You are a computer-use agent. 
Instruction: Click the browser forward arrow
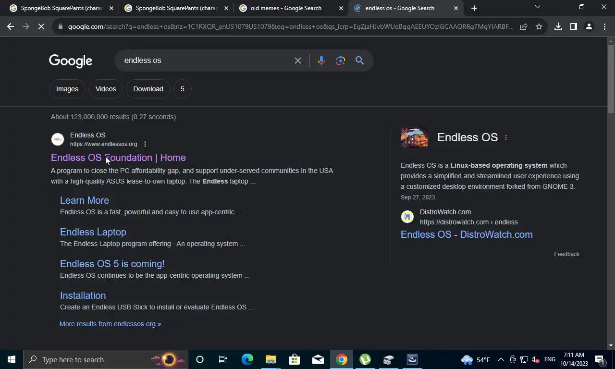coord(26,27)
